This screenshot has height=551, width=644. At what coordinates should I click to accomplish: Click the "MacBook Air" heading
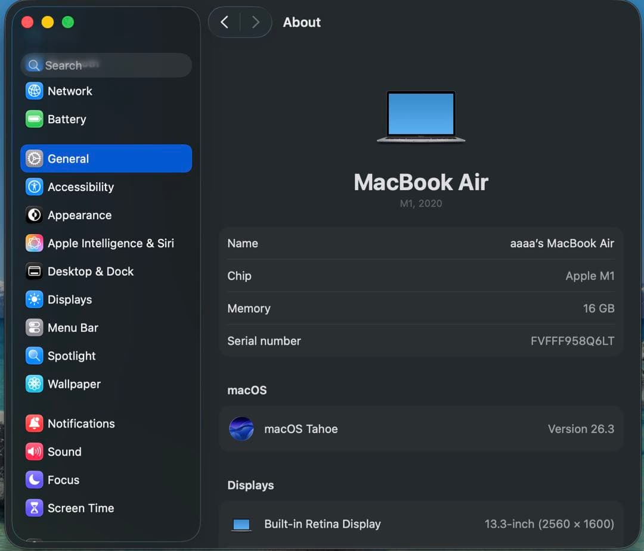coord(421,182)
